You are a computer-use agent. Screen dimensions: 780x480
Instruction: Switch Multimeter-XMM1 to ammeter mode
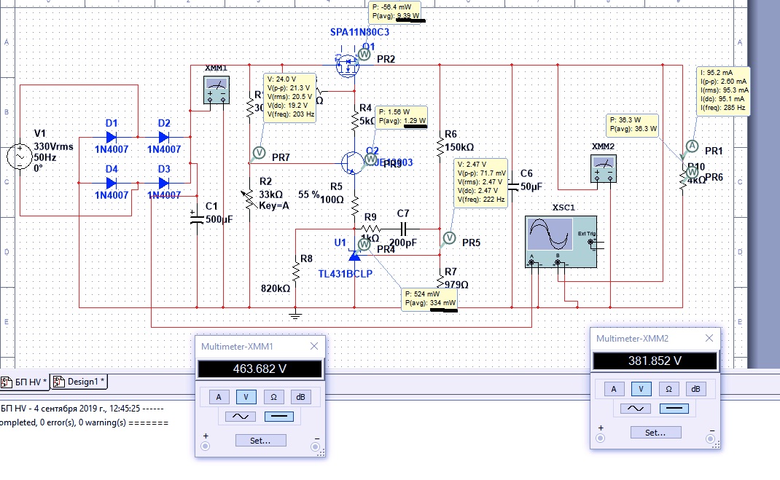(x=217, y=397)
